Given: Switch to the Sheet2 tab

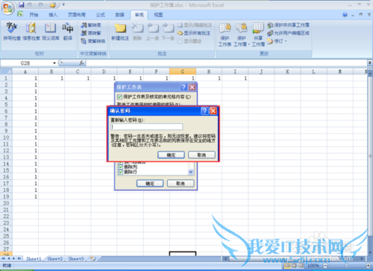Looking at the screenshot, I should pyautogui.click(x=55, y=259).
